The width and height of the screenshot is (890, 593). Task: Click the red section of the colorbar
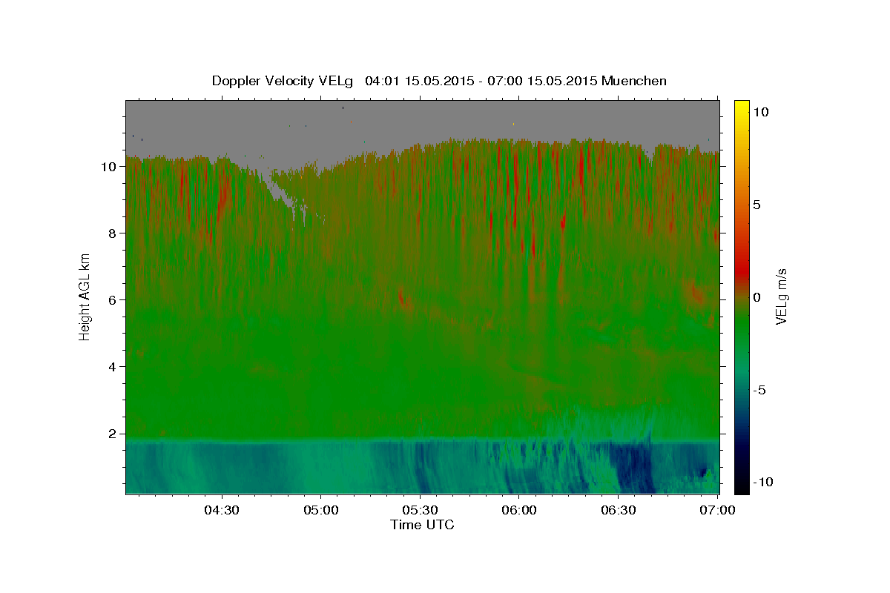(x=741, y=271)
